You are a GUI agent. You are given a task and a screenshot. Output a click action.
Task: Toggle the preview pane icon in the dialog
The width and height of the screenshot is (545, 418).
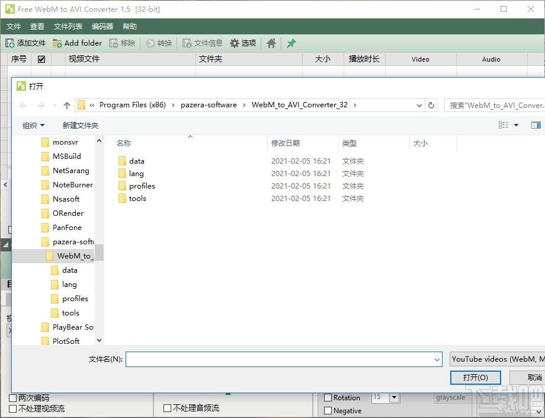coord(536,125)
